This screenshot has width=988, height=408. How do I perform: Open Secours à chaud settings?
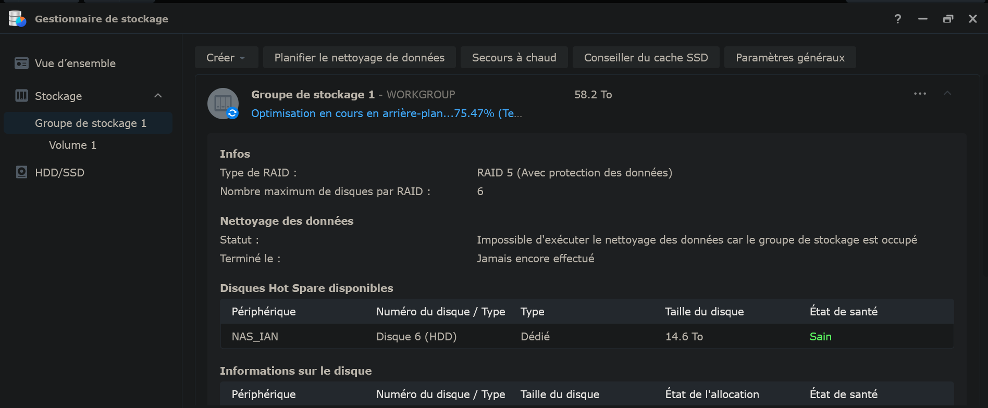click(514, 57)
